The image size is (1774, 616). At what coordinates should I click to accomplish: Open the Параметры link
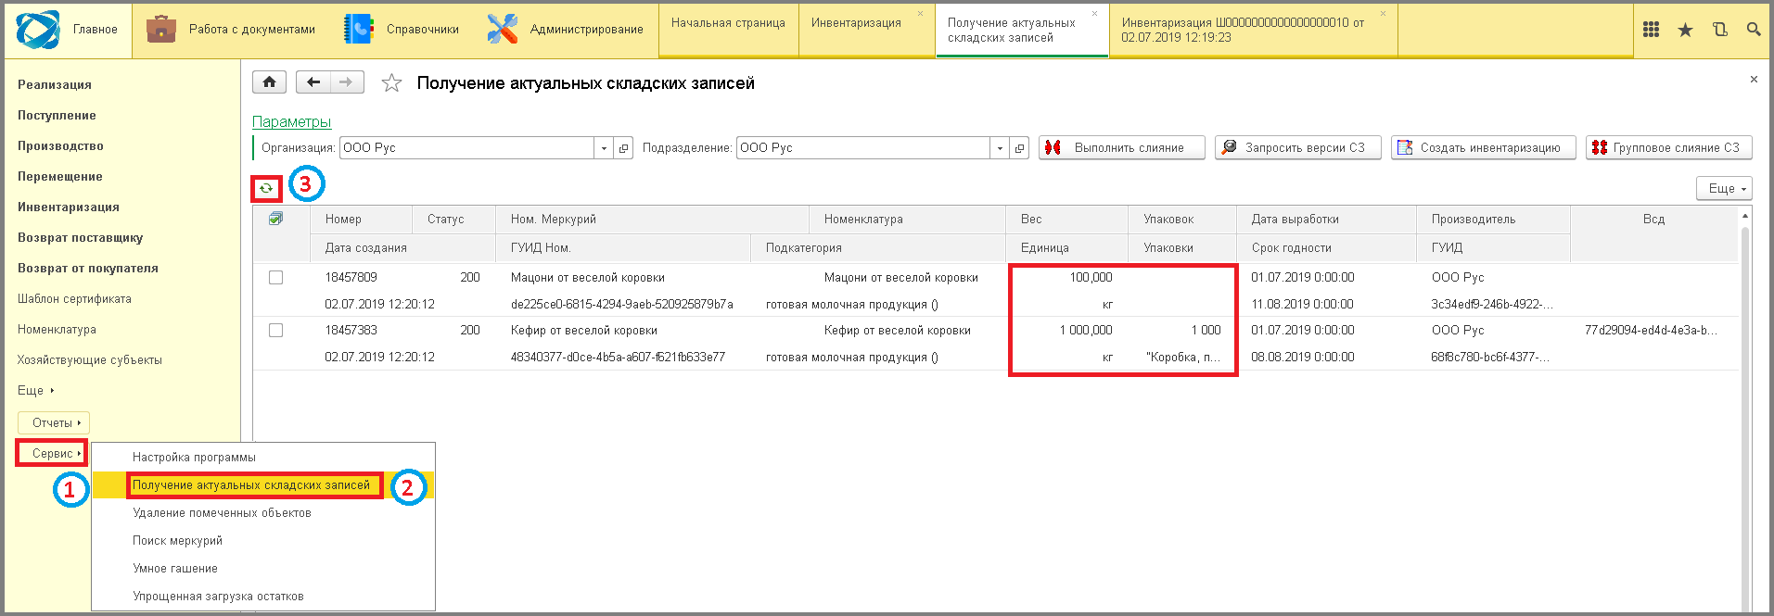point(291,121)
